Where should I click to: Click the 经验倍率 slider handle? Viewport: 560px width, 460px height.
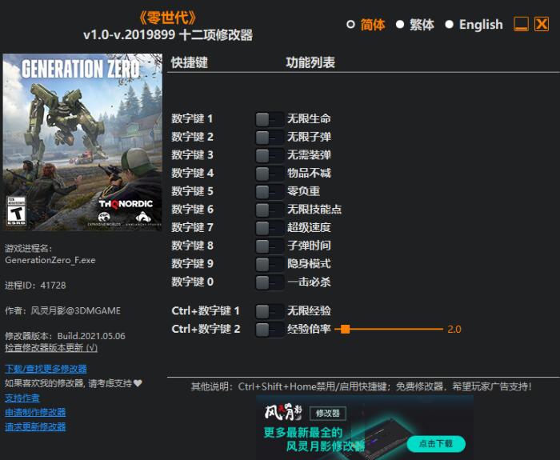click(345, 329)
